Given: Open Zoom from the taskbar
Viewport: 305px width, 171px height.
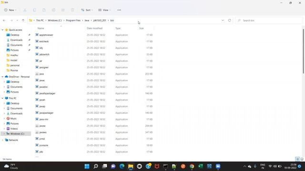Looking at the screenshot, I should click(x=218, y=166).
